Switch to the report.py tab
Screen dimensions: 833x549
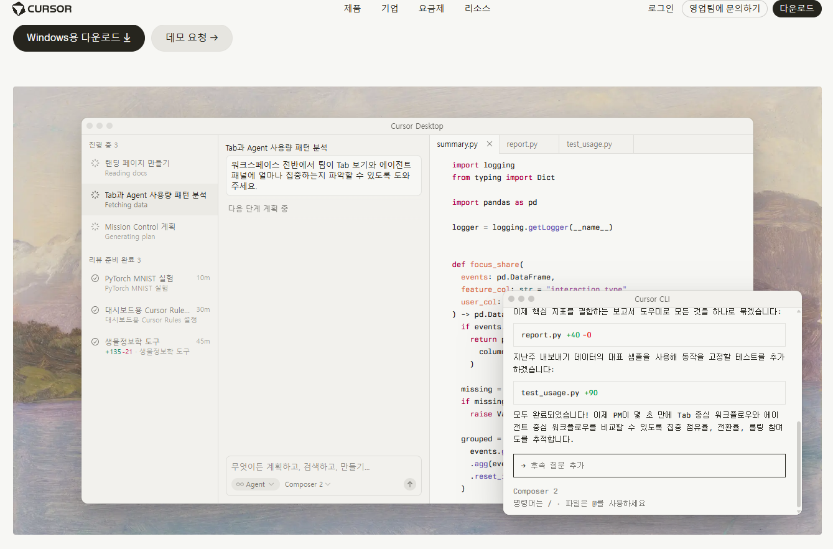click(x=522, y=144)
